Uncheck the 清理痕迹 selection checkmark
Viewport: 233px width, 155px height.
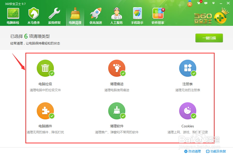123,74
